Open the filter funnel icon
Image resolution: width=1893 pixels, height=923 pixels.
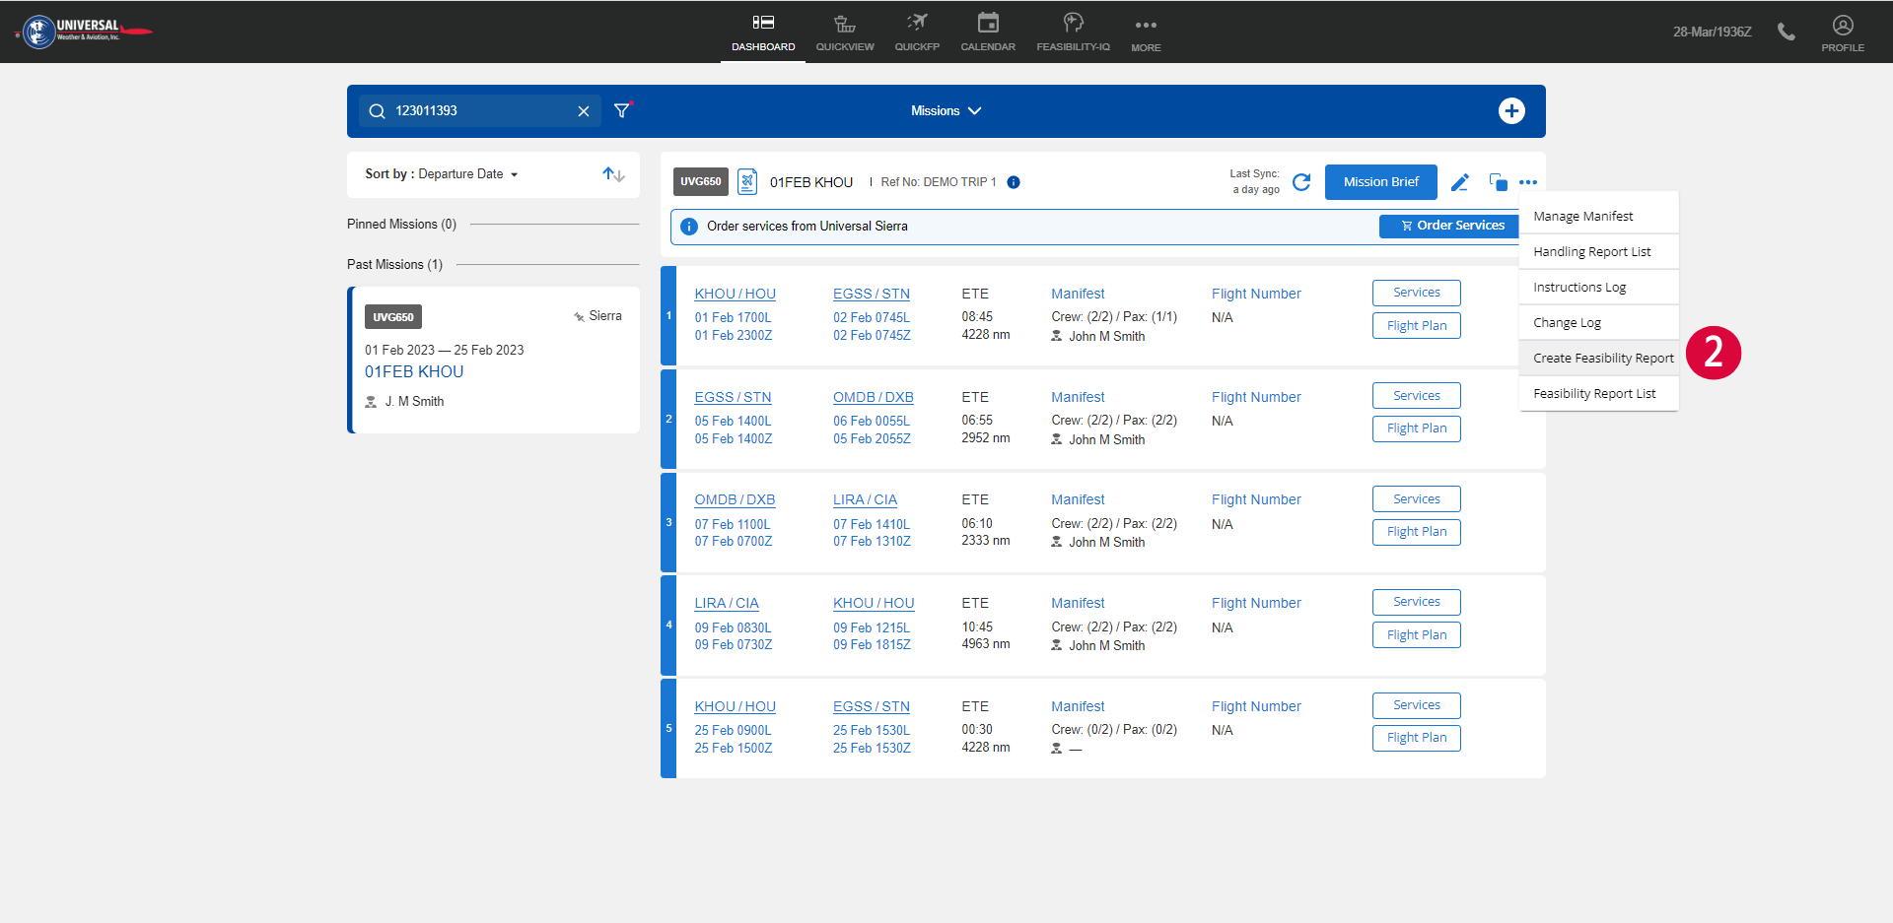point(622,110)
